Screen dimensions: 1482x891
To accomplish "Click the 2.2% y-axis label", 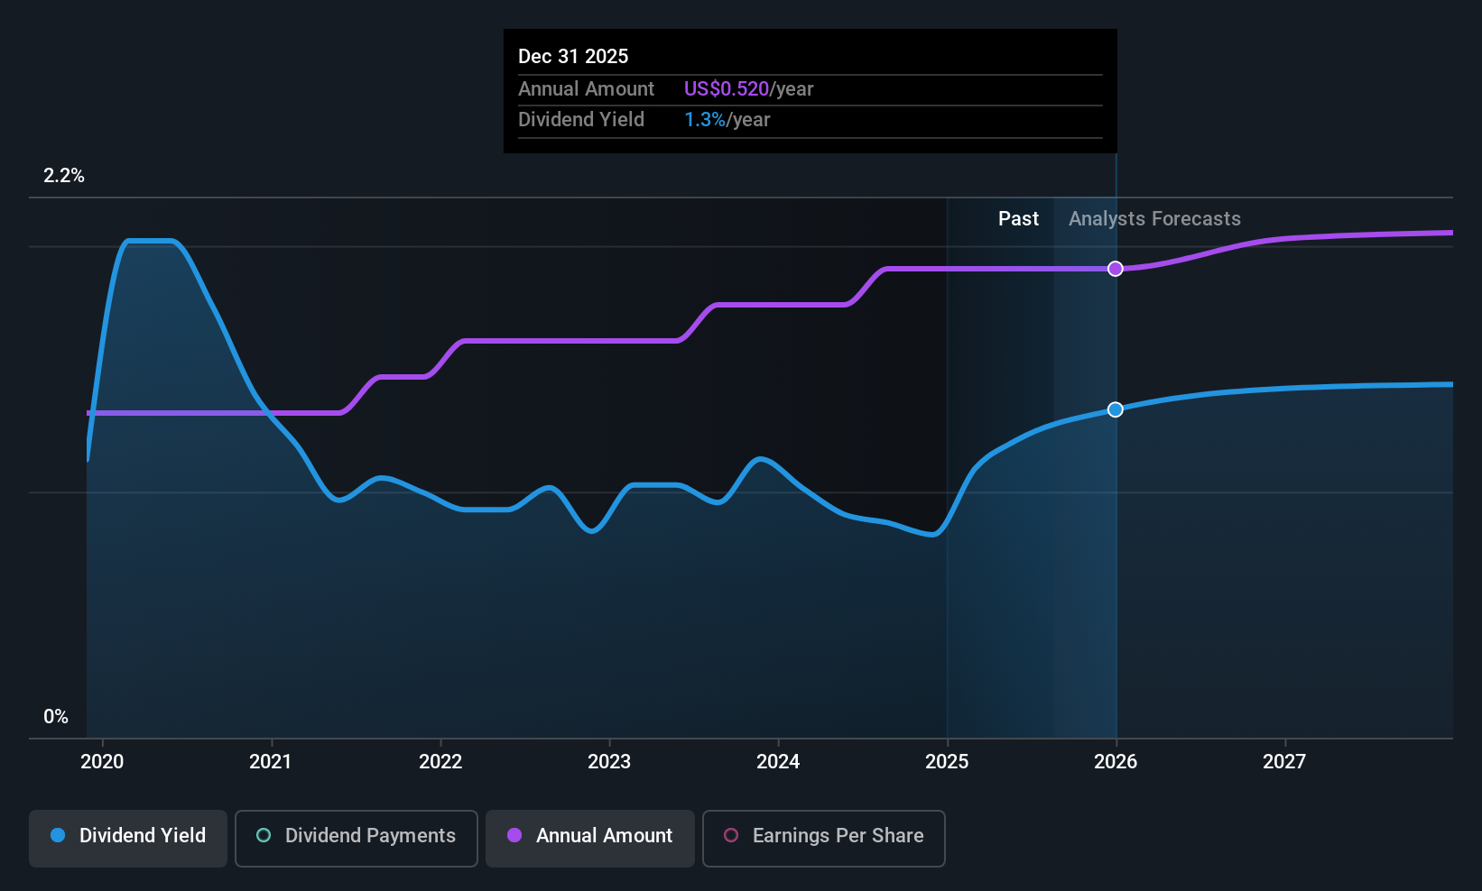I will click(x=64, y=176).
